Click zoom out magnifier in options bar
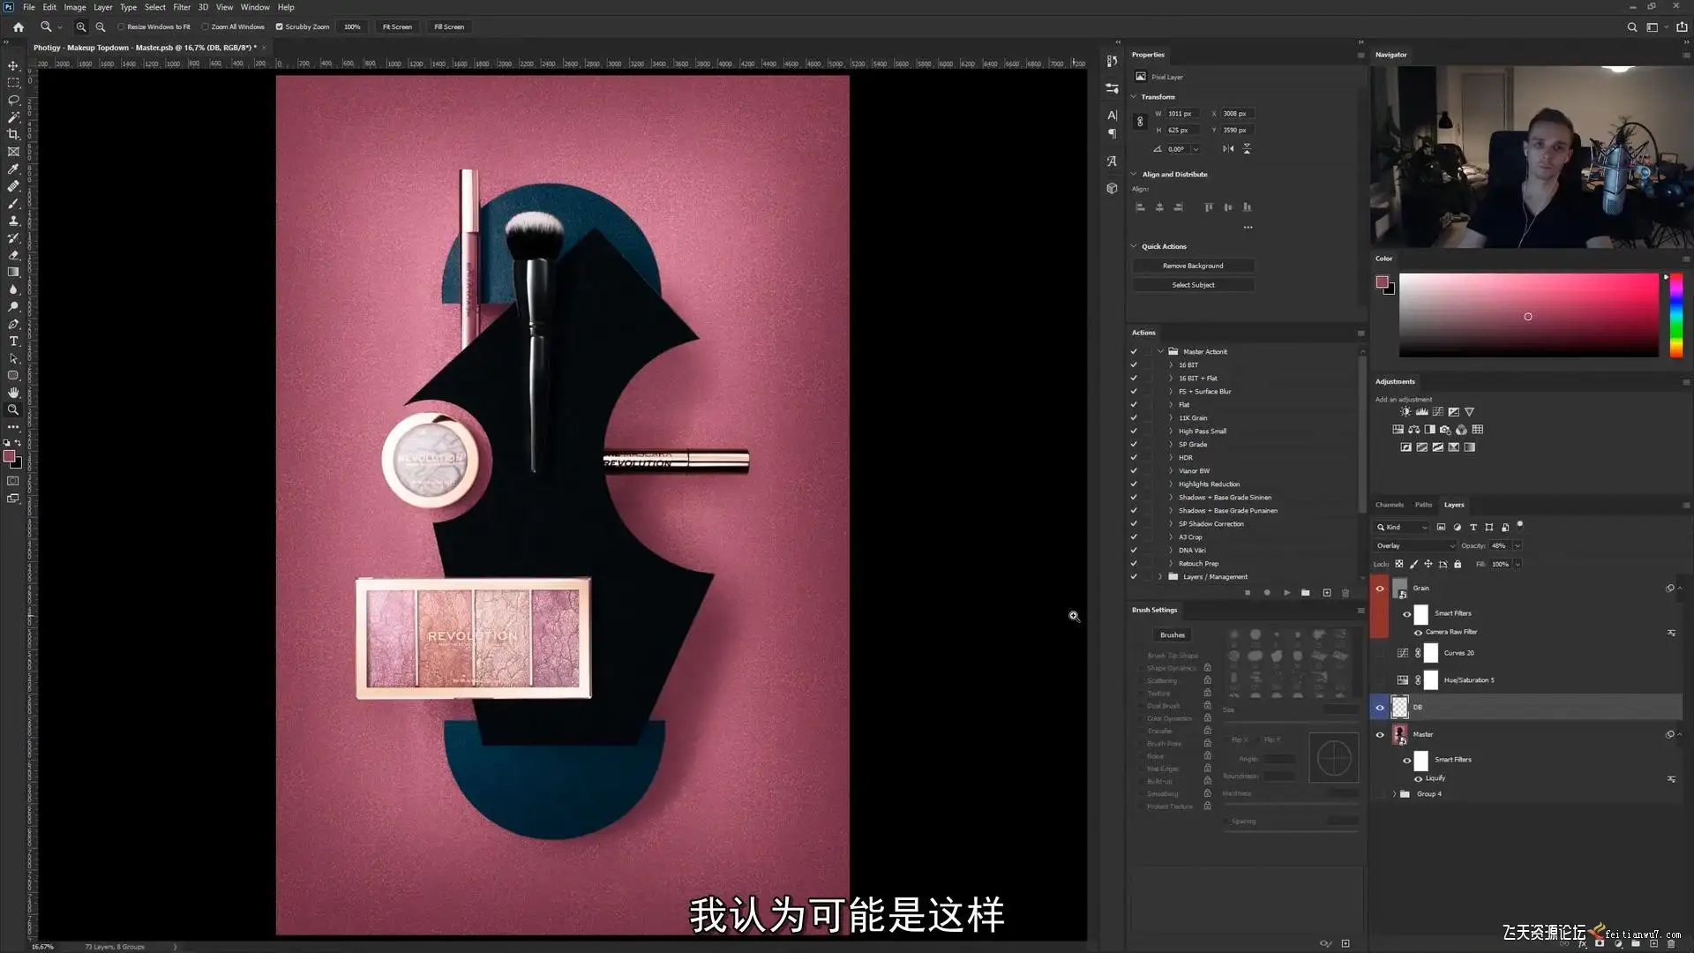 pyautogui.click(x=101, y=26)
